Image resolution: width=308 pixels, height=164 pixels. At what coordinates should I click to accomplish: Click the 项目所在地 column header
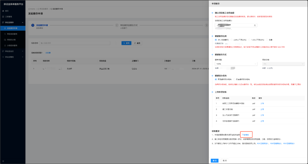point(71,61)
